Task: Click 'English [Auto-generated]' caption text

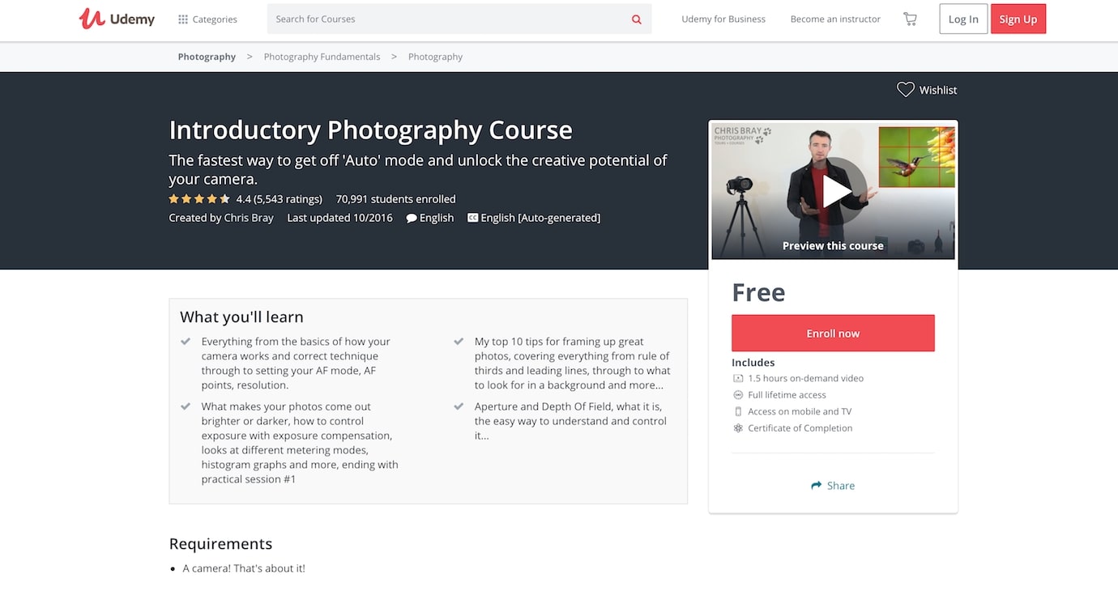Action: 540,218
